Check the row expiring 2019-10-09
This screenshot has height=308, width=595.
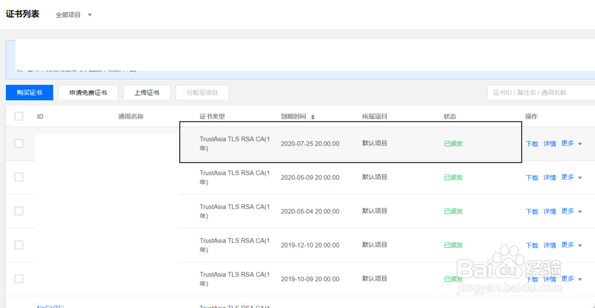19,279
